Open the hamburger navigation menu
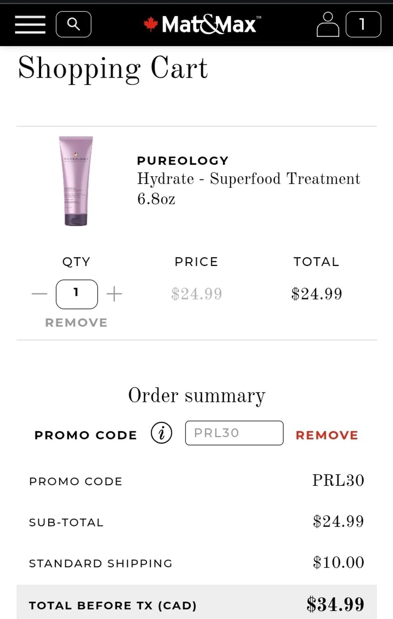393x619 pixels. click(x=30, y=24)
